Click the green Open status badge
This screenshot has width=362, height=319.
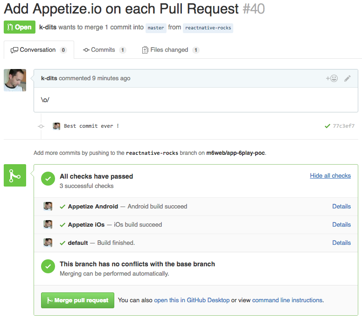20,27
